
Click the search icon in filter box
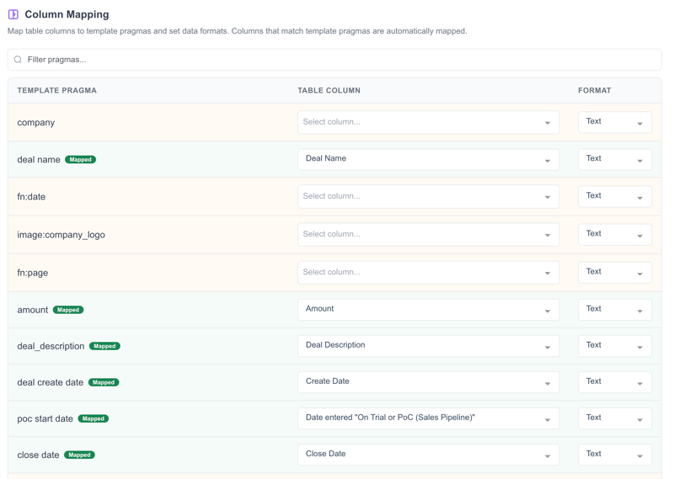tap(18, 60)
